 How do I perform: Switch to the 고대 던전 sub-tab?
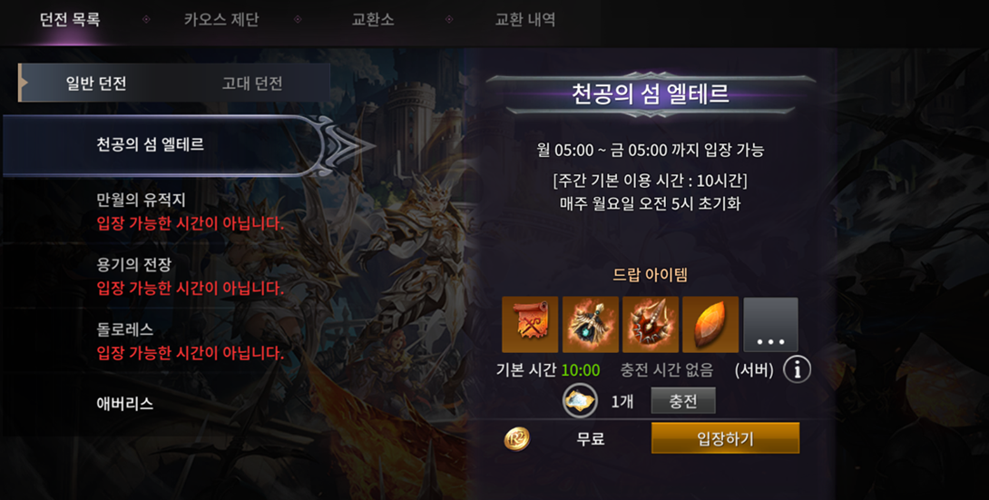click(x=252, y=83)
